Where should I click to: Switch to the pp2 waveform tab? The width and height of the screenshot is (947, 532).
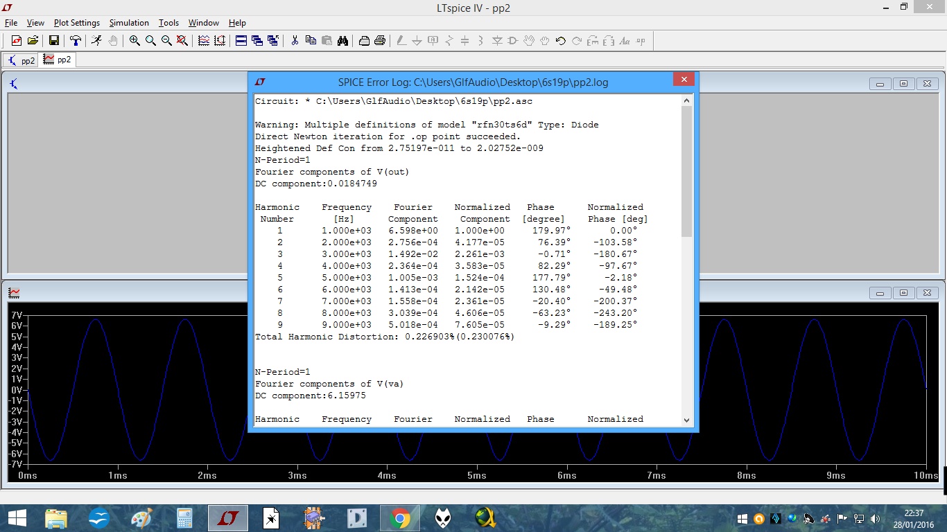point(58,60)
